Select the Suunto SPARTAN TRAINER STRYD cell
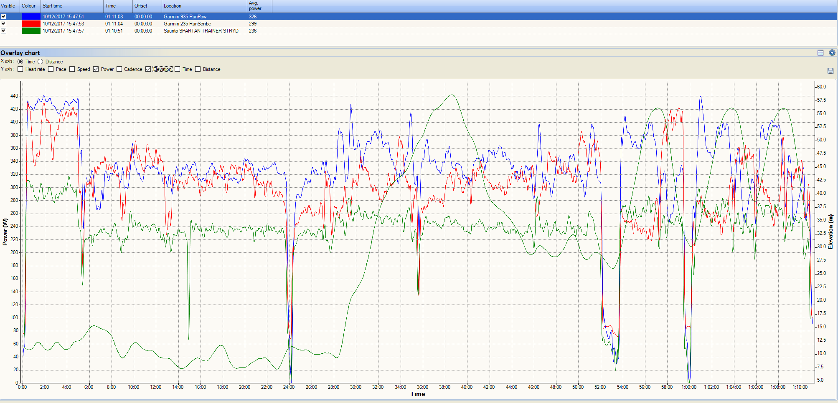 (x=201, y=31)
